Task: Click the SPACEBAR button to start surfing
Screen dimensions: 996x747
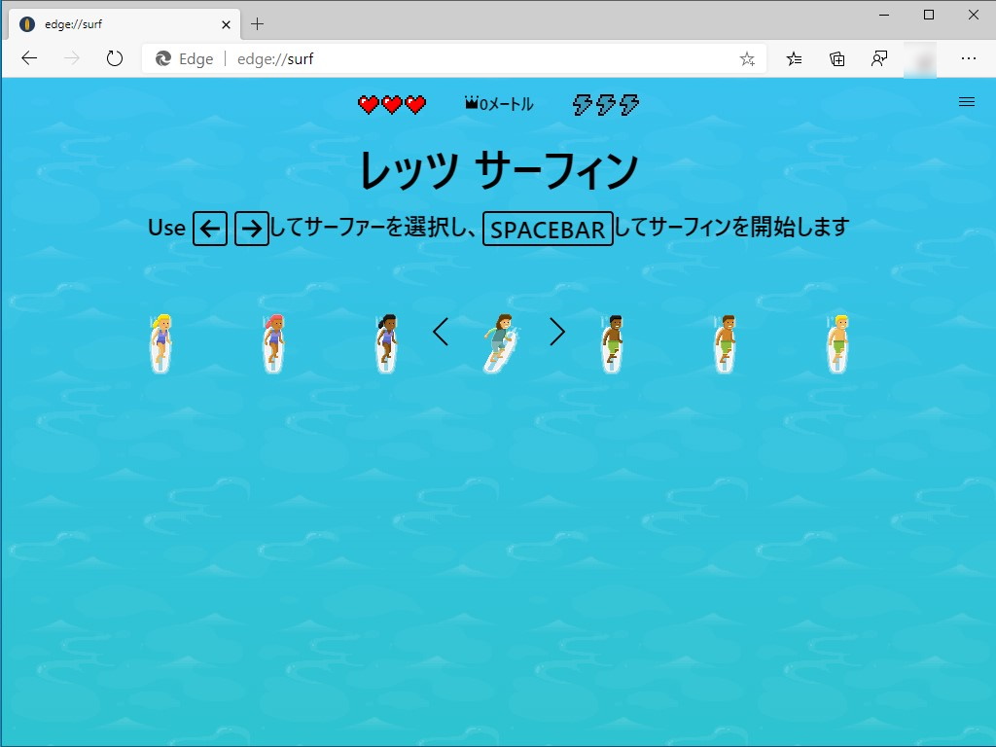Action: click(547, 229)
